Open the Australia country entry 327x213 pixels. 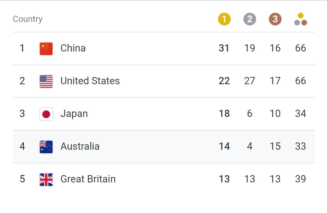point(80,146)
